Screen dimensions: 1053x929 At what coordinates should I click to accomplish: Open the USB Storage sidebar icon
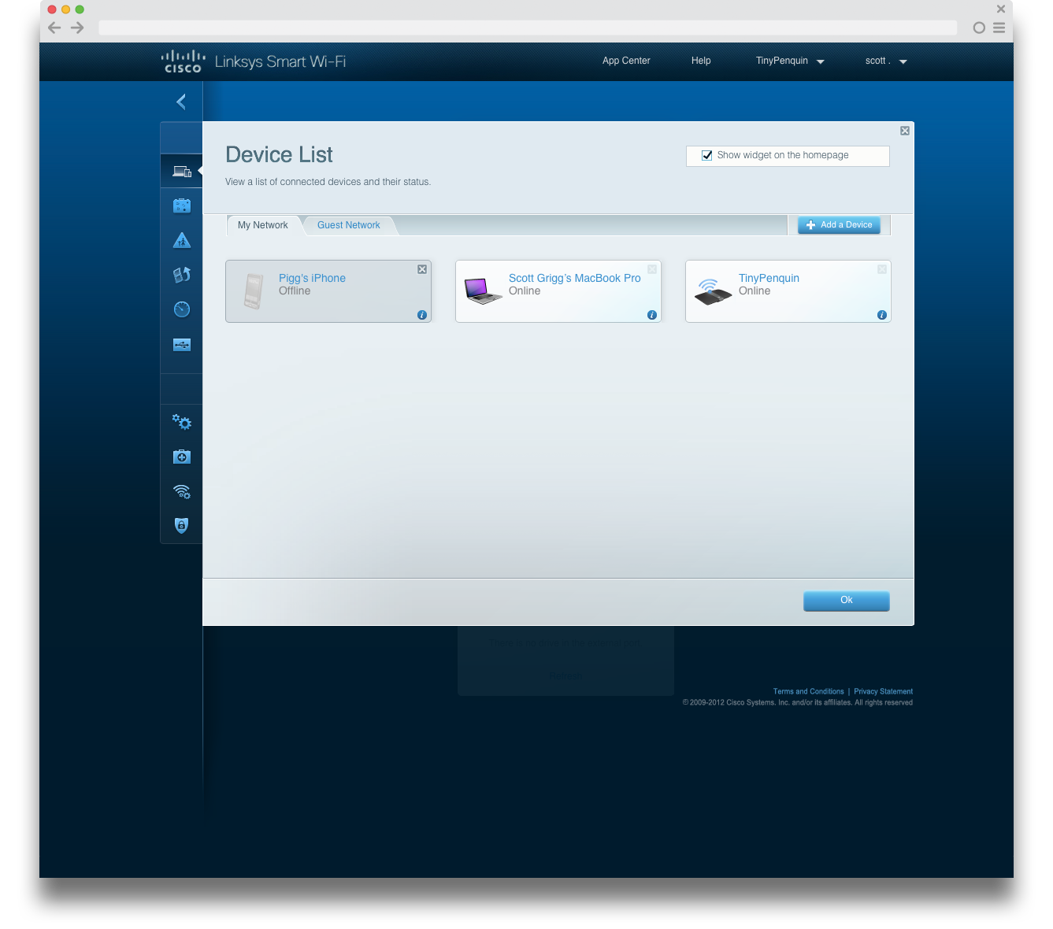point(182,344)
